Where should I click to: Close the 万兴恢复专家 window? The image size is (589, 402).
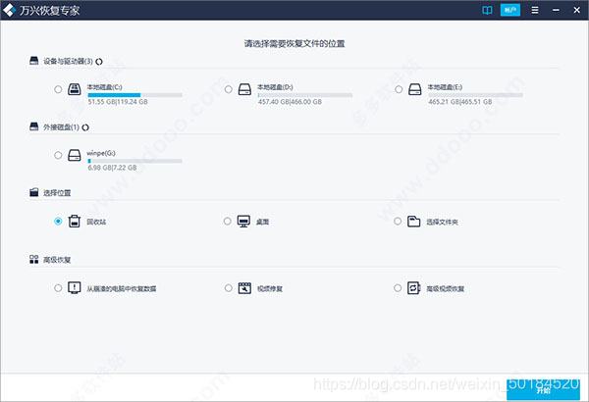click(x=577, y=10)
